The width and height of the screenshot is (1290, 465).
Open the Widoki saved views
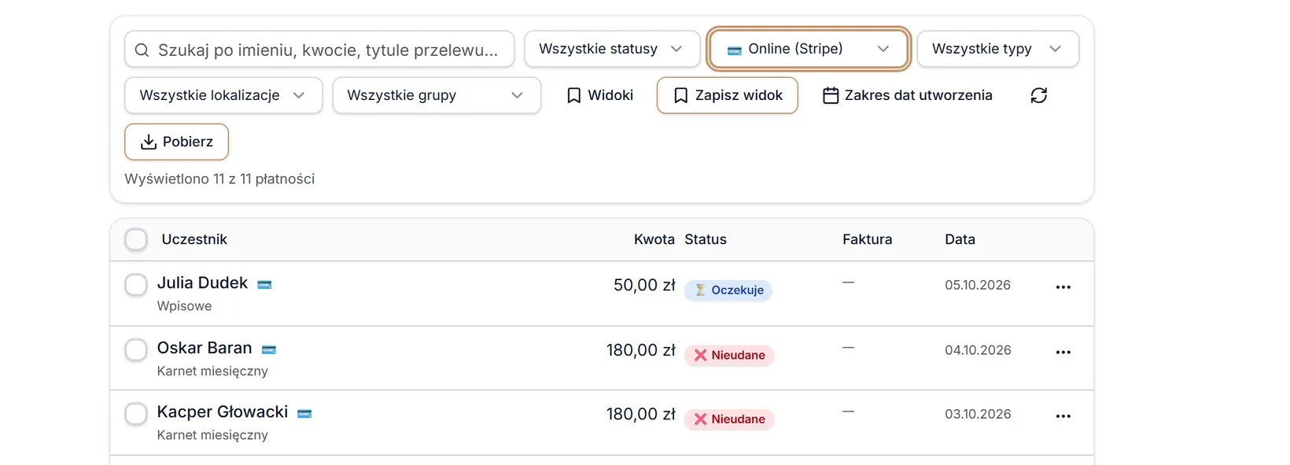[x=600, y=95]
